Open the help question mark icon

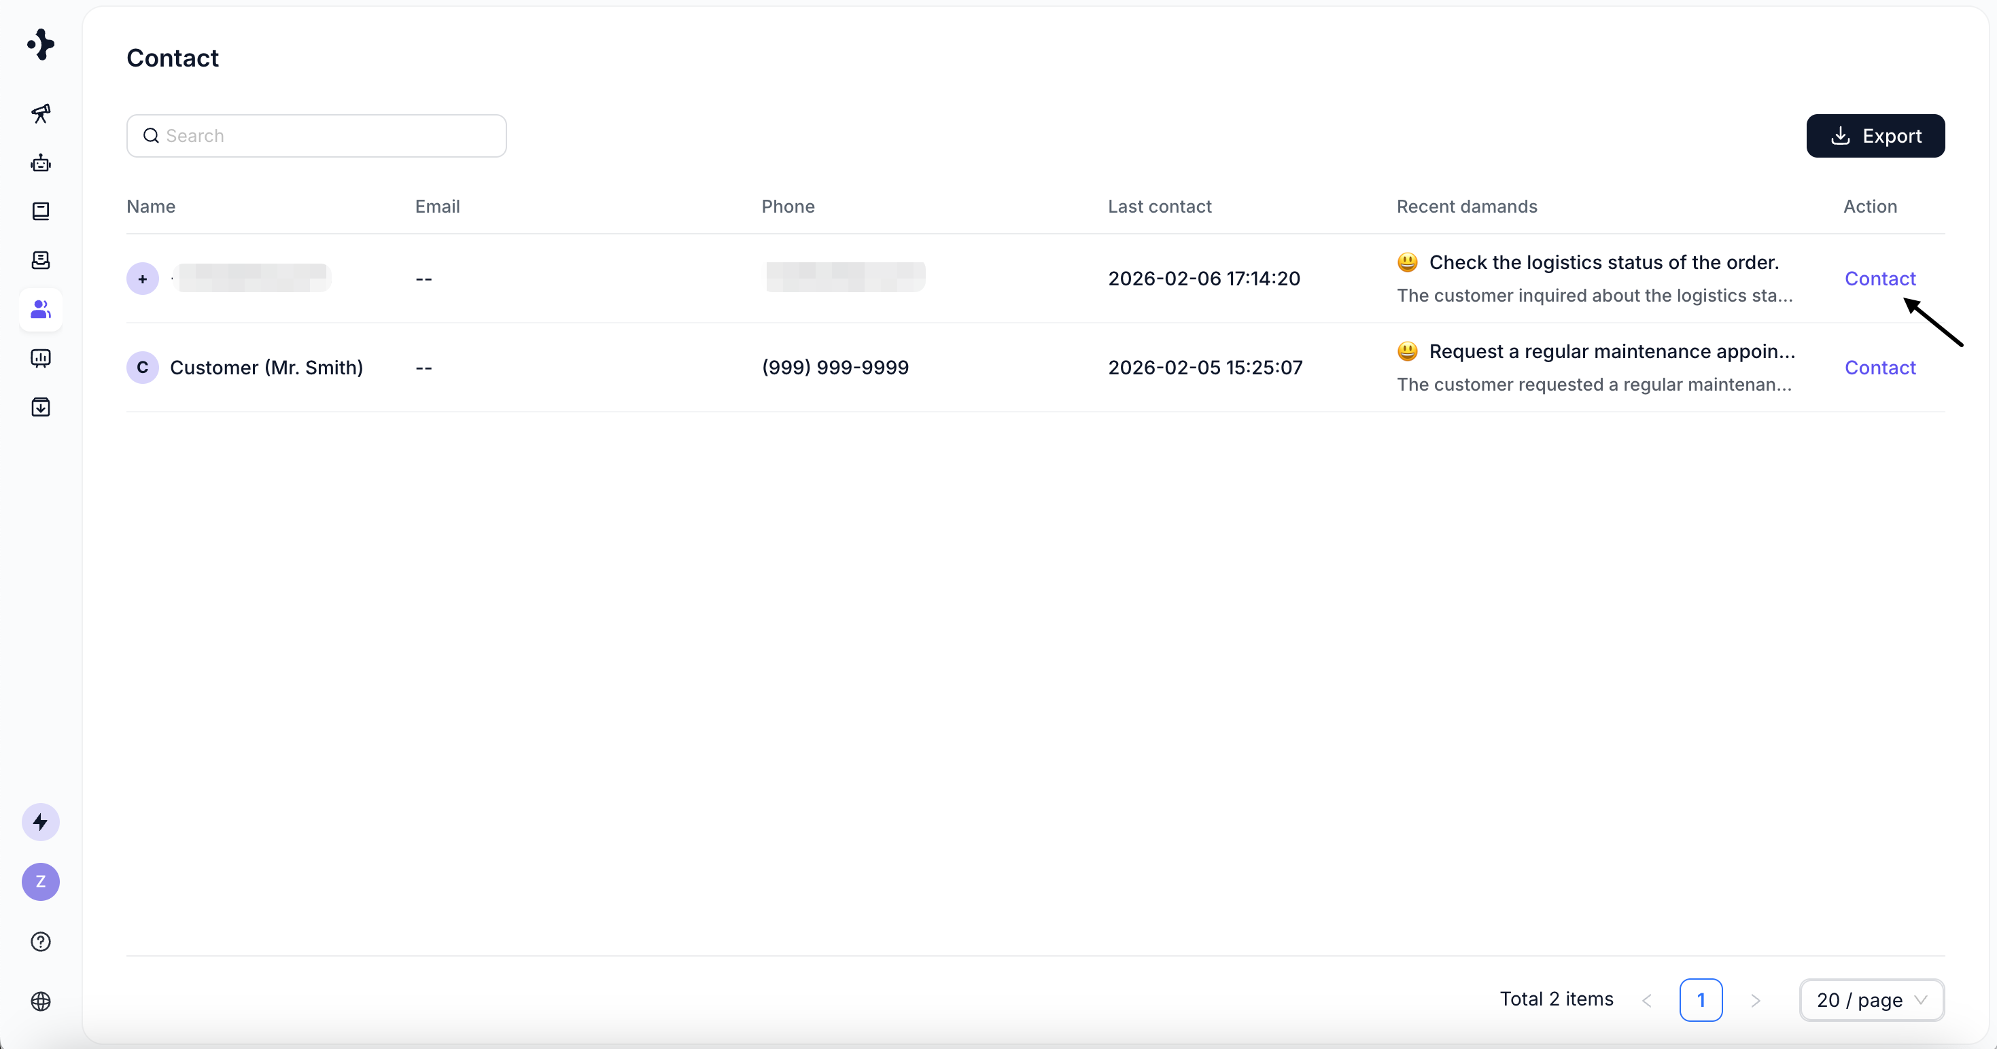[x=40, y=941]
